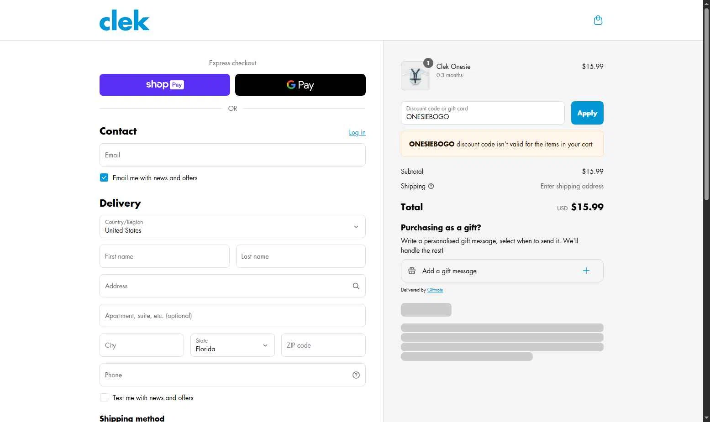Pay with Google Pay express checkout
Viewport: 710px width, 422px height.
[300, 85]
